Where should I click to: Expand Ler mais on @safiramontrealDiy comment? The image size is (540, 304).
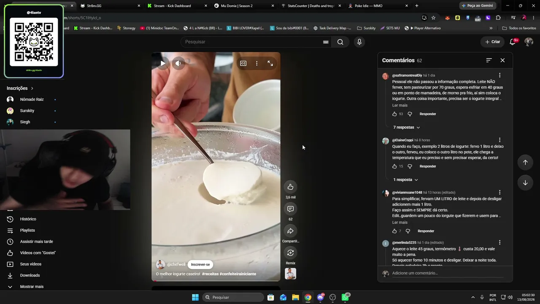[x=400, y=105]
